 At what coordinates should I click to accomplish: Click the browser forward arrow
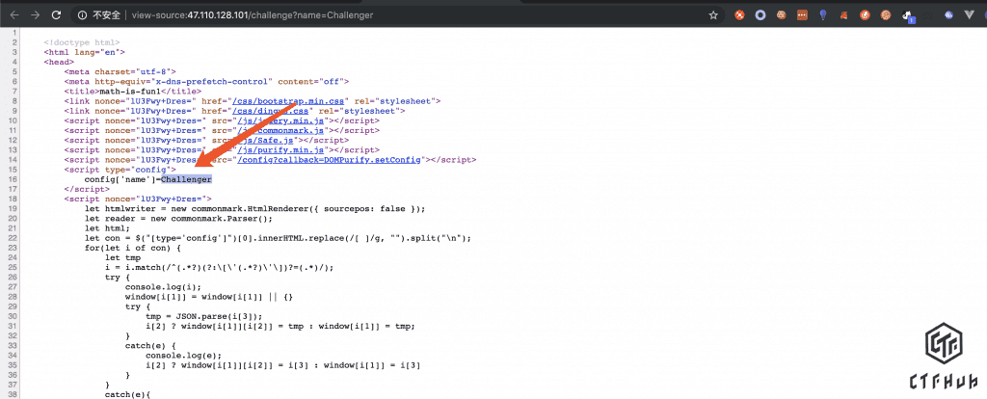[35, 15]
